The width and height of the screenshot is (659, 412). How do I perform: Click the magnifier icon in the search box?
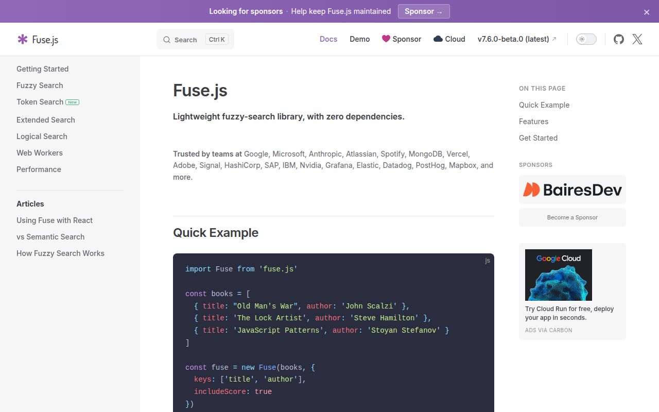(167, 40)
